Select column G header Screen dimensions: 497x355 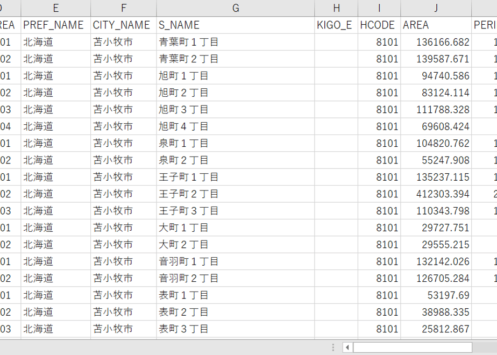tap(236, 8)
